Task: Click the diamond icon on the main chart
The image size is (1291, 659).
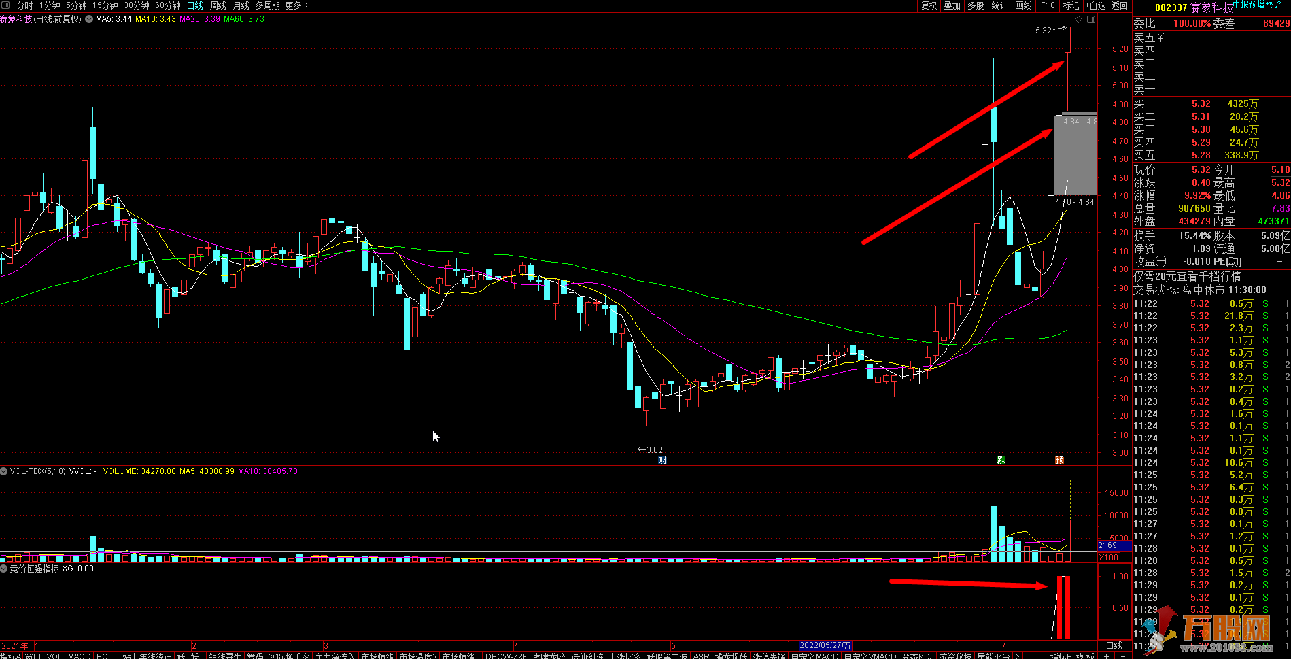Action: coord(1078,19)
